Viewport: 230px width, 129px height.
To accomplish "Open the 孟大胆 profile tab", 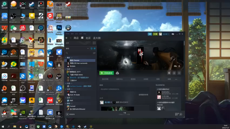I will (x=97, y=38).
